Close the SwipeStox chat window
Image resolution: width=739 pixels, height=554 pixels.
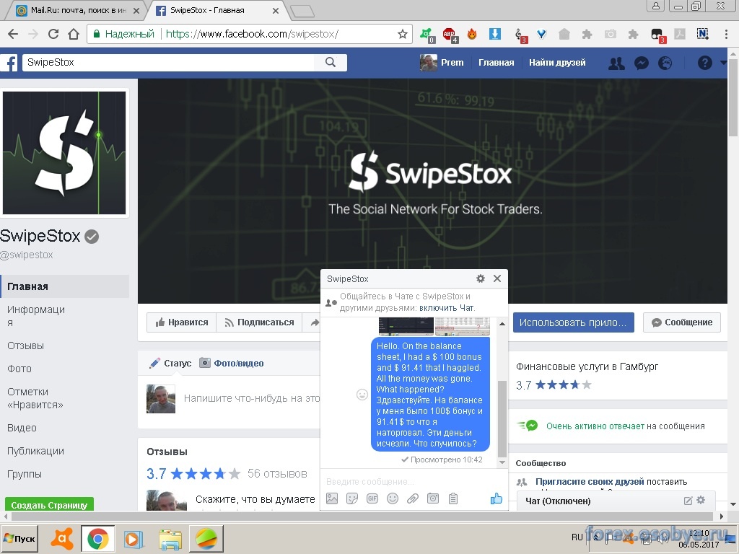[x=497, y=278]
